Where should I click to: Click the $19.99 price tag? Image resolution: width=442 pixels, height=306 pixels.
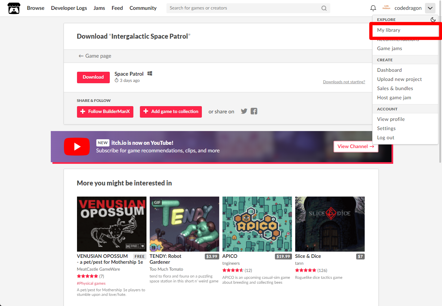[x=283, y=257]
